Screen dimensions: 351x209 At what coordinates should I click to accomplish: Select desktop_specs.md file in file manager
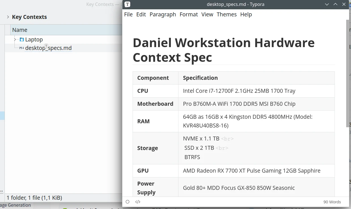(x=48, y=48)
